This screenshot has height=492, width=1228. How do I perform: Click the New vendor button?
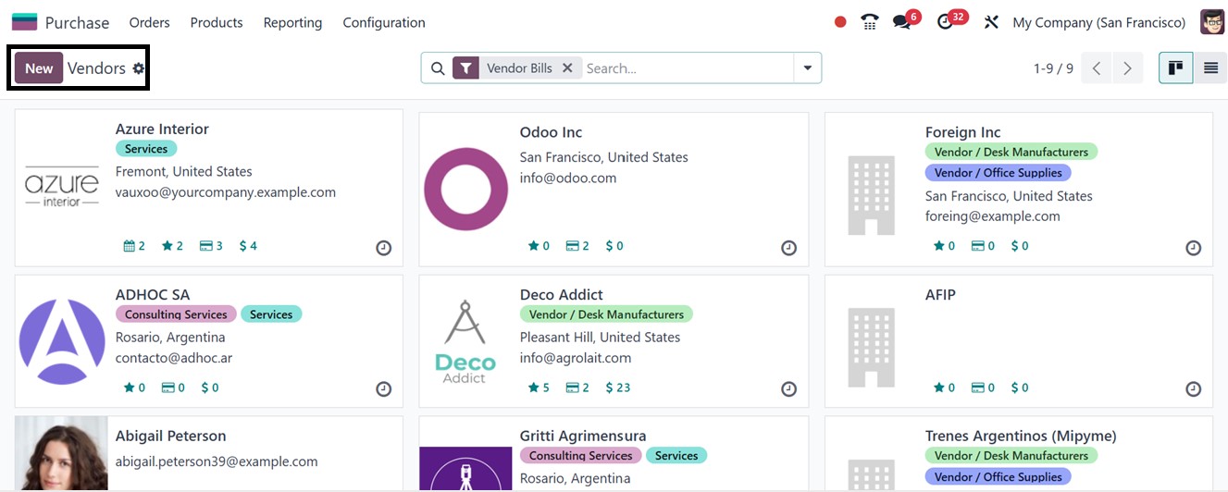[39, 68]
